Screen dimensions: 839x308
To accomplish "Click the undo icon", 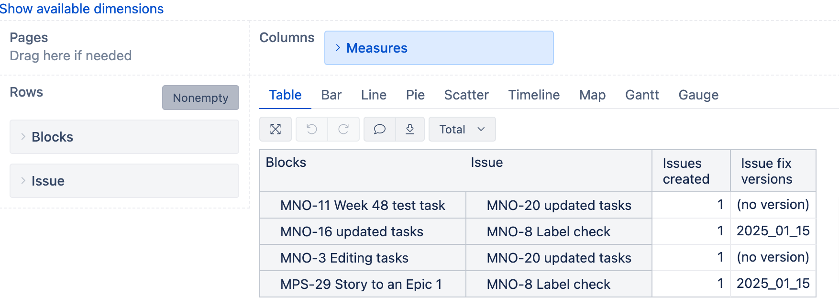I will click(311, 129).
